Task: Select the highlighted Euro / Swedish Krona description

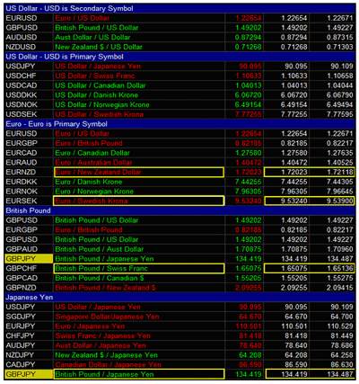Action: [x=139, y=201]
